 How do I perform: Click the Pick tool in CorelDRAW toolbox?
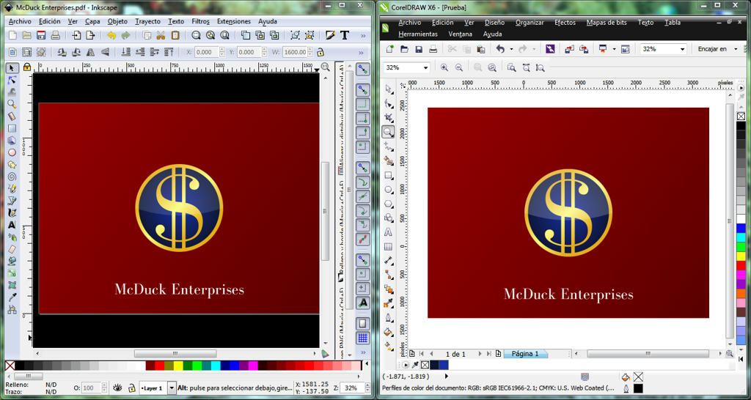point(389,89)
